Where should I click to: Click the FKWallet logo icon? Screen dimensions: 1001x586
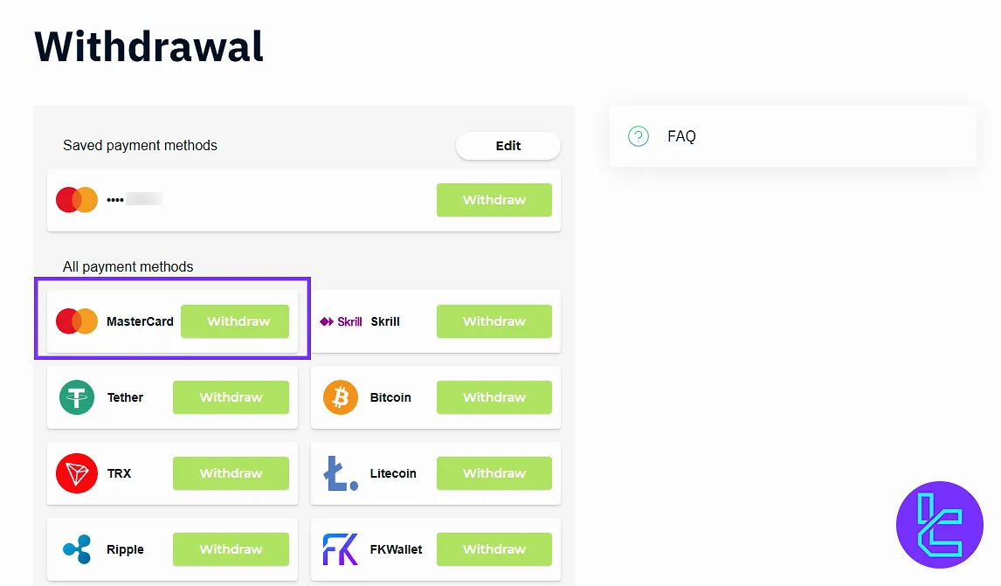[341, 549]
